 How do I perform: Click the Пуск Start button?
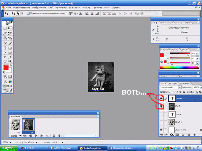pos(8,148)
